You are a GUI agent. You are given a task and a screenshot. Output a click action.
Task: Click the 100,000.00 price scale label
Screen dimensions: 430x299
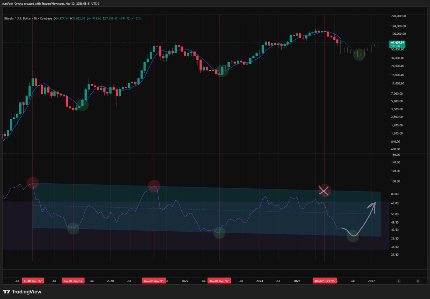point(398,34)
